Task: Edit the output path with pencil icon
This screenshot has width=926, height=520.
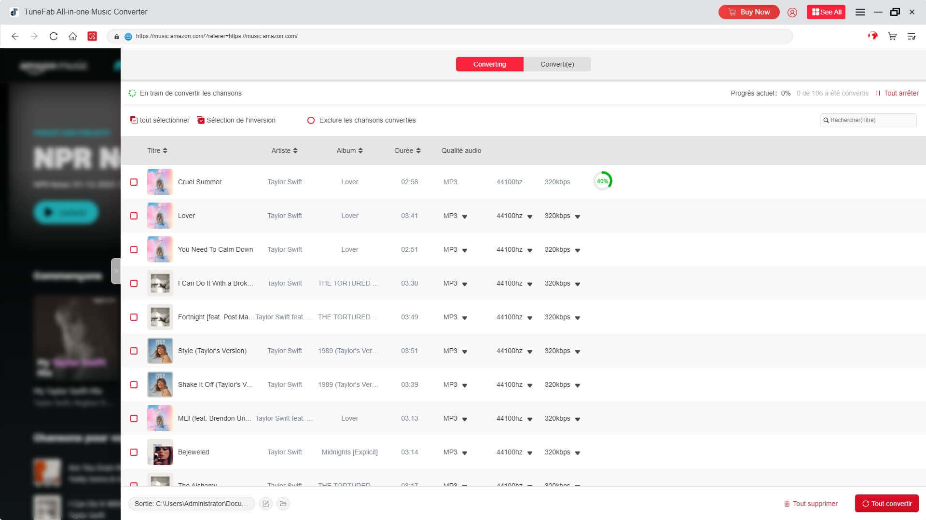Action: 266,504
